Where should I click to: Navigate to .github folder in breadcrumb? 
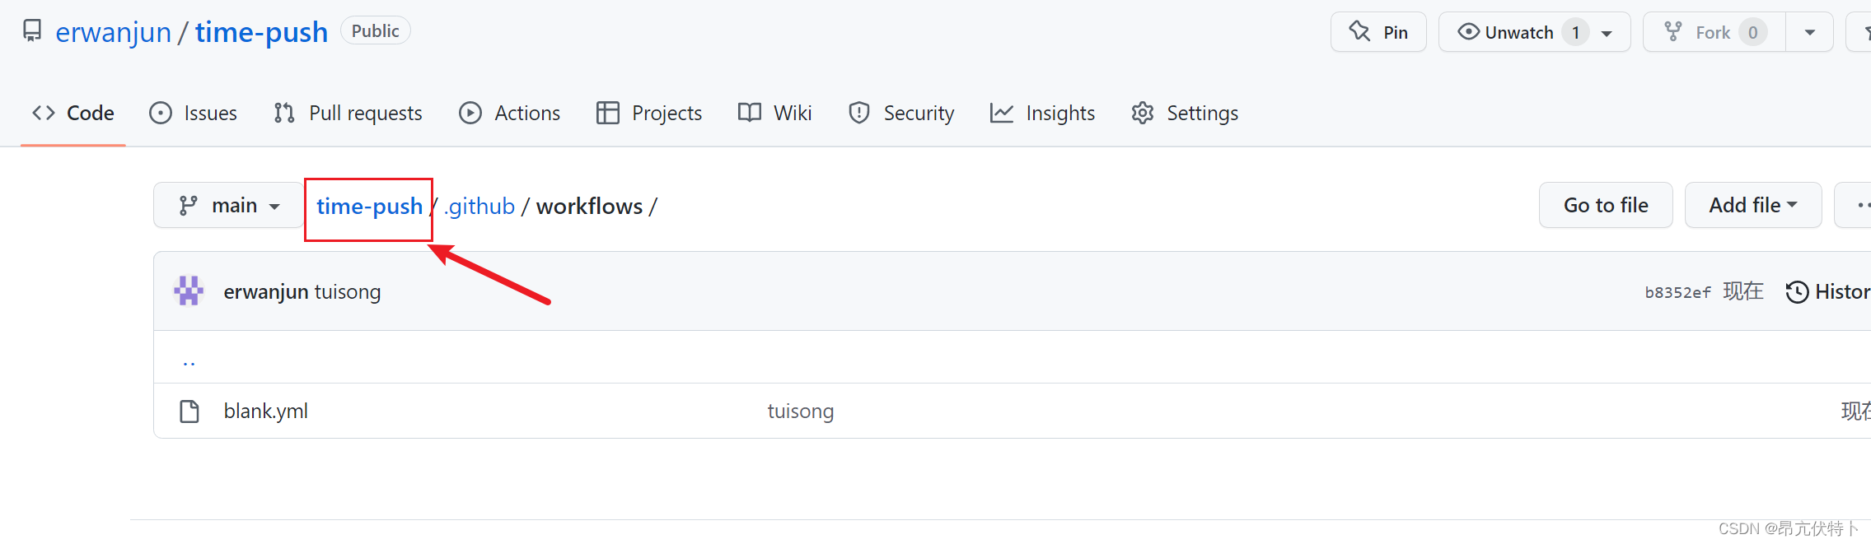pyautogui.click(x=479, y=206)
